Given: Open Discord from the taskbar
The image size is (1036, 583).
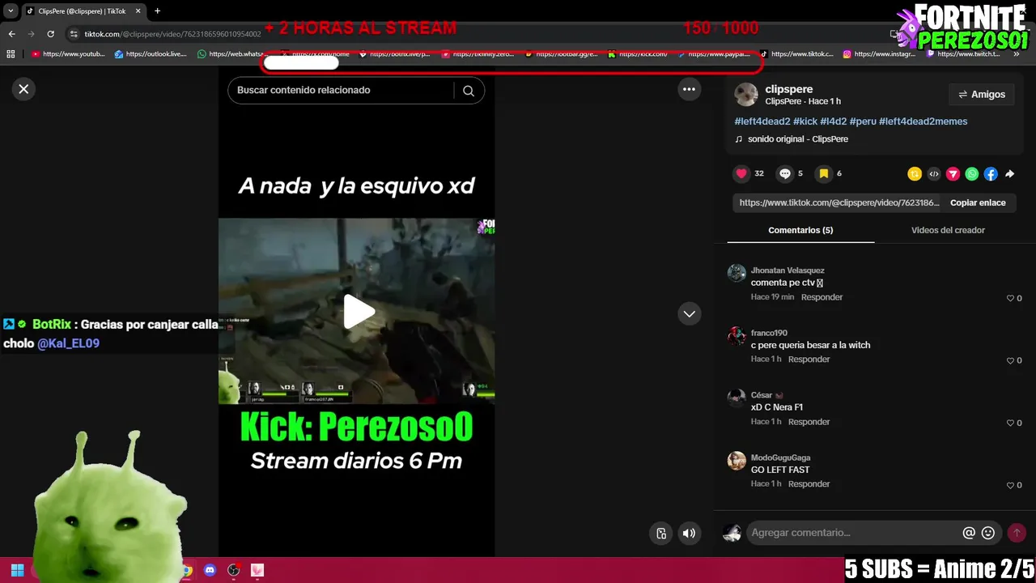Looking at the screenshot, I should (x=210, y=570).
